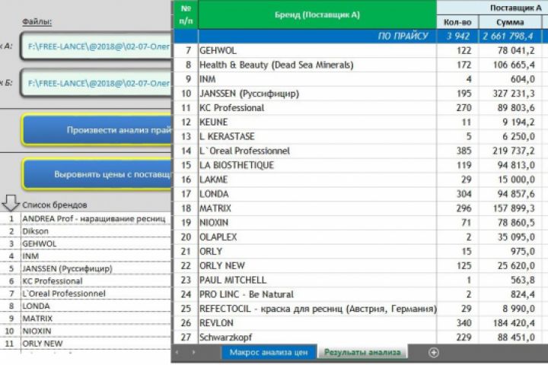Viewport: 548px width, 365px height.
Task: Select the Schwarzkopf brand cell
Action: (317, 338)
